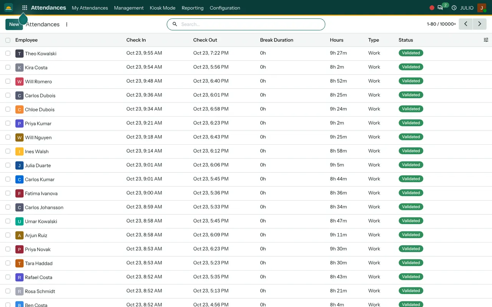Click Tara Haddad's avatar
Screen dimensions: 492x307
(x=19, y=263)
